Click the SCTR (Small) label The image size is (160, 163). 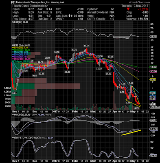pos(96,19)
